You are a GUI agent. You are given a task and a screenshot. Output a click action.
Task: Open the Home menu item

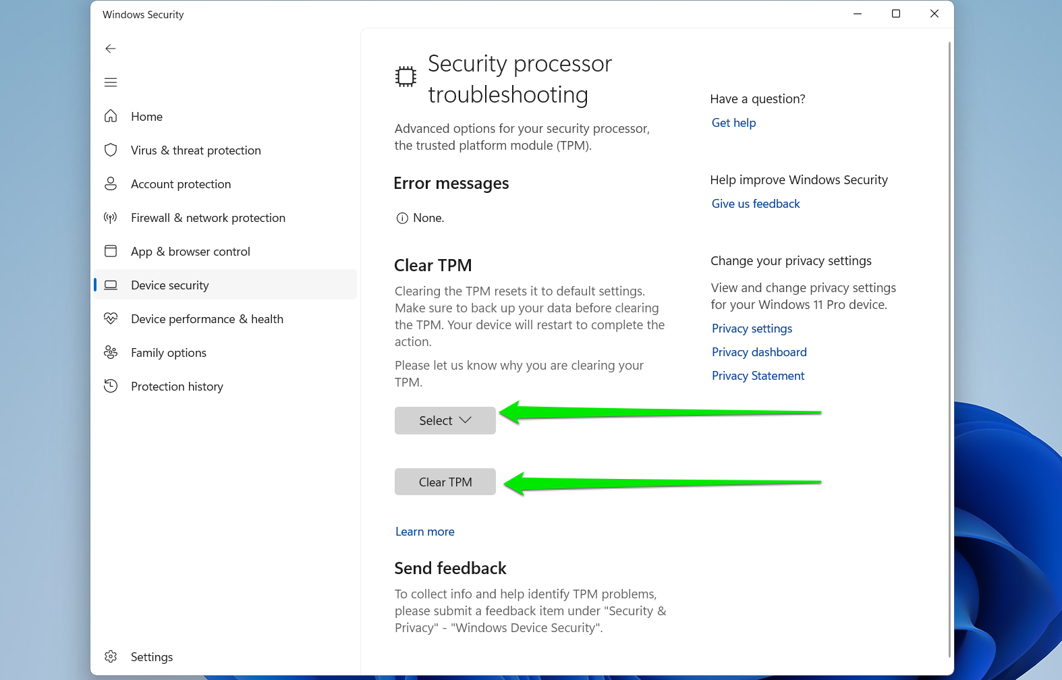coord(225,116)
